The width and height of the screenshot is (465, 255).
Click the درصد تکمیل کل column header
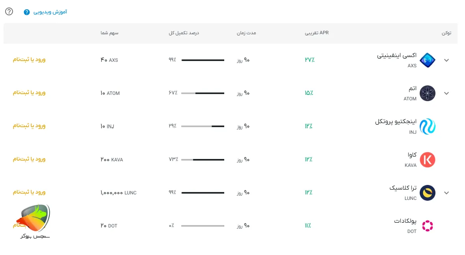[x=184, y=33]
